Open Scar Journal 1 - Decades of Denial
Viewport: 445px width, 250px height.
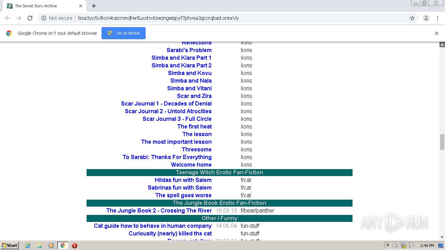click(166, 103)
